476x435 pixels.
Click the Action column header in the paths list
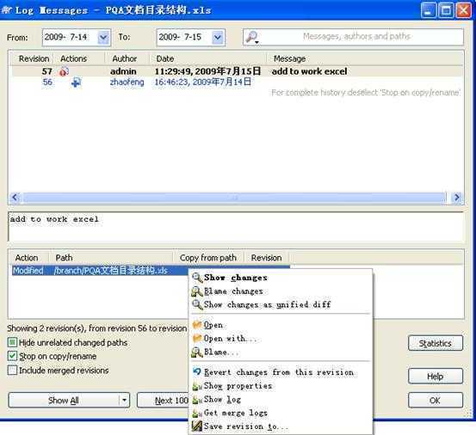[29, 258]
